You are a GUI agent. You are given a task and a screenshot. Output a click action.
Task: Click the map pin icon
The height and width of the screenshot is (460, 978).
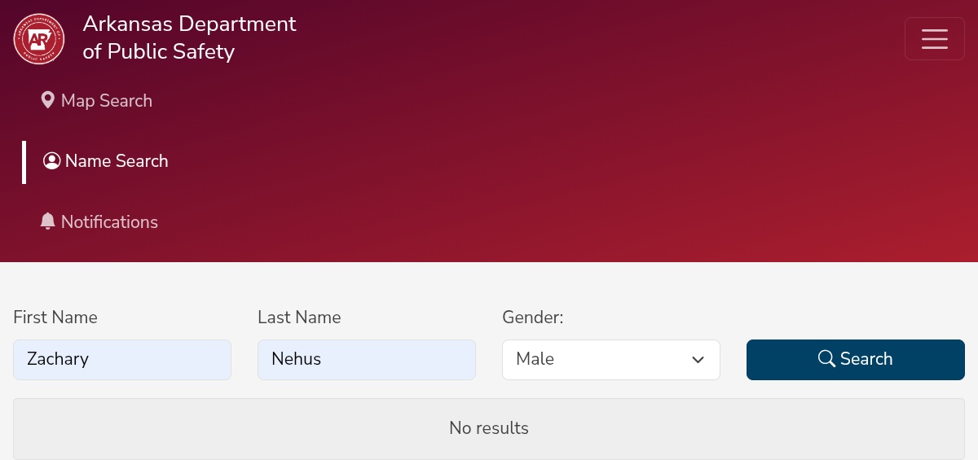(48, 100)
